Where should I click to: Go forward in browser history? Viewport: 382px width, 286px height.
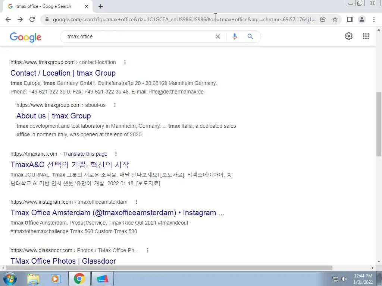(x=20, y=19)
